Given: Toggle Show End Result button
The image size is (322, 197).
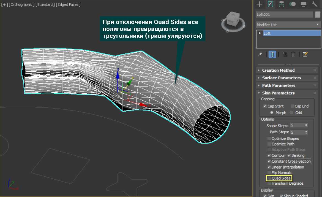Looking at the screenshot, I should (x=272, y=54).
